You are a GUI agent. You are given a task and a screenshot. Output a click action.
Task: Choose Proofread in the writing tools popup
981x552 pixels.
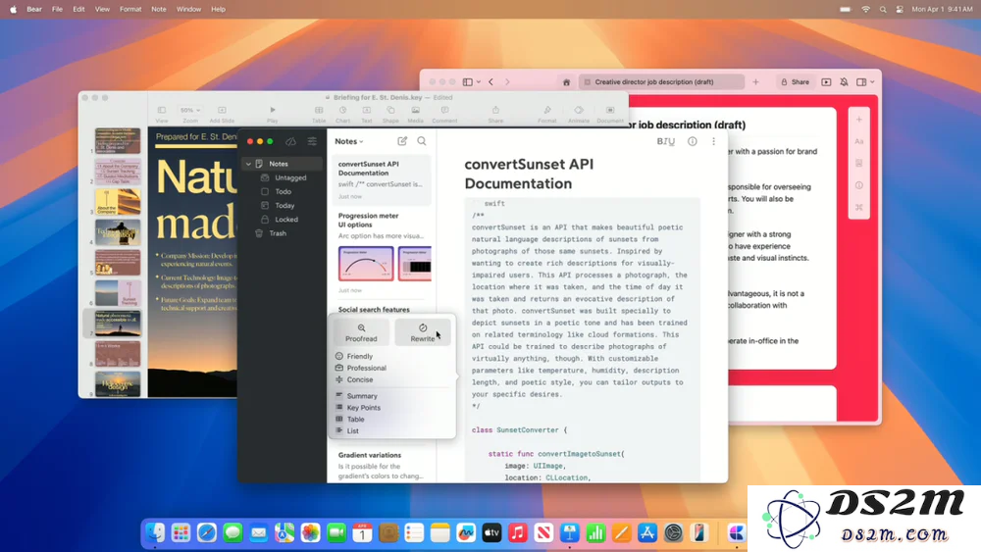click(361, 332)
